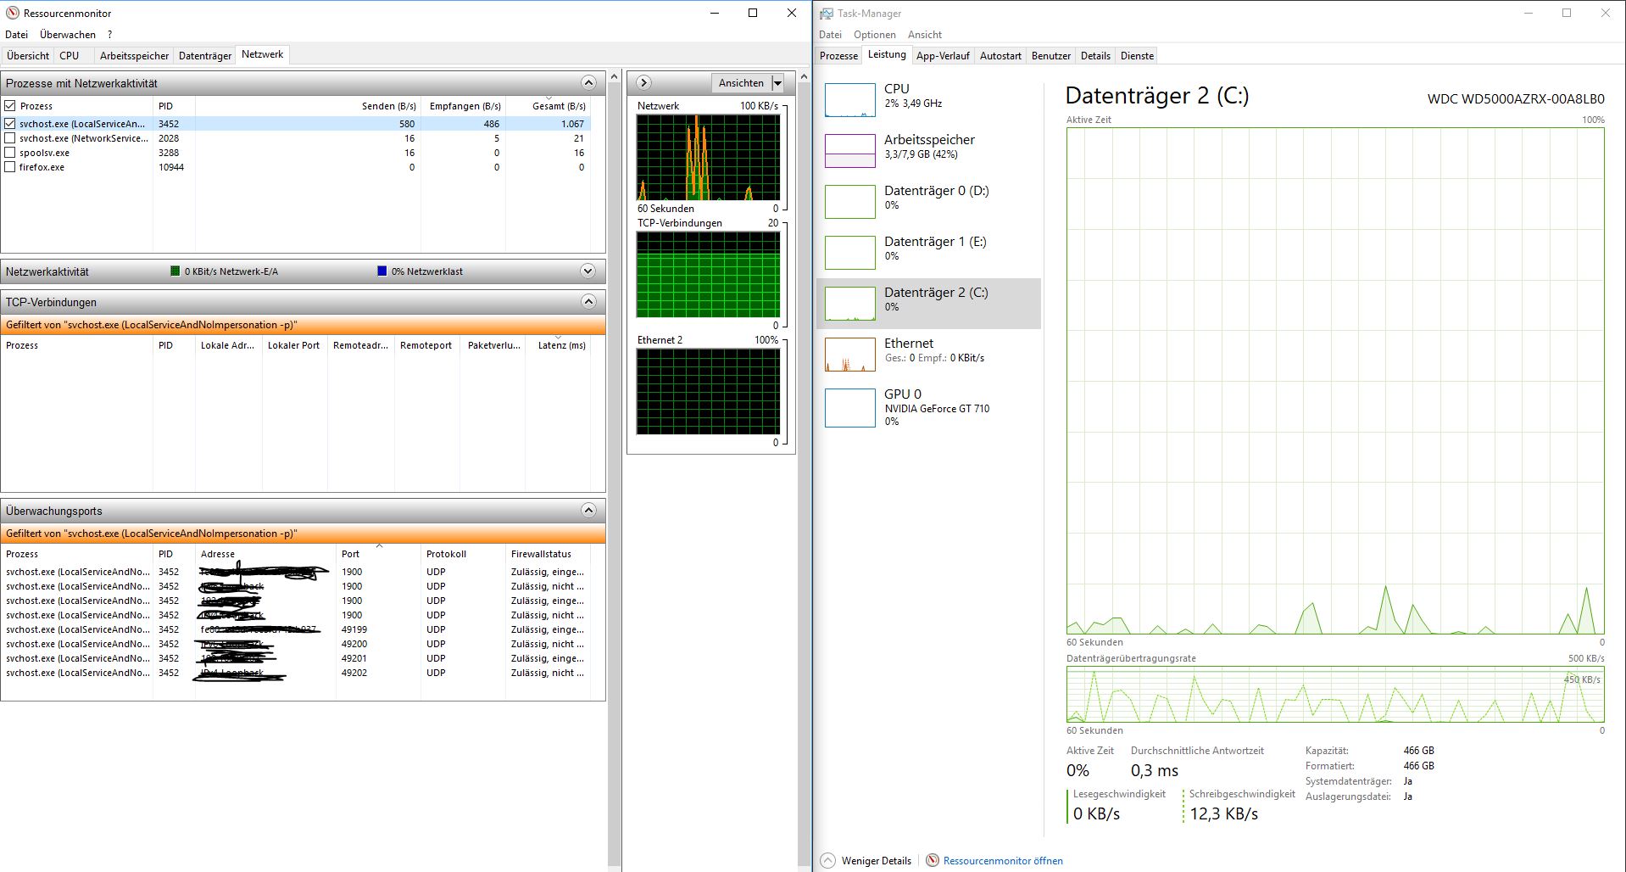Select the CPU performance thumbnail graph
The width and height of the screenshot is (1626, 872).
tap(849, 100)
